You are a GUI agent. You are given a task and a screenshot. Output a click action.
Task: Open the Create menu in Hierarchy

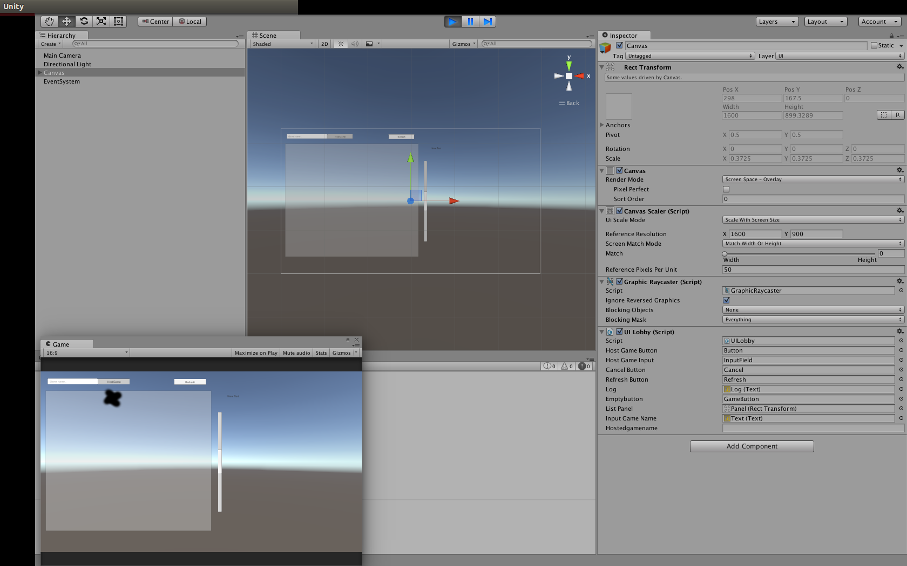(x=50, y=44)
